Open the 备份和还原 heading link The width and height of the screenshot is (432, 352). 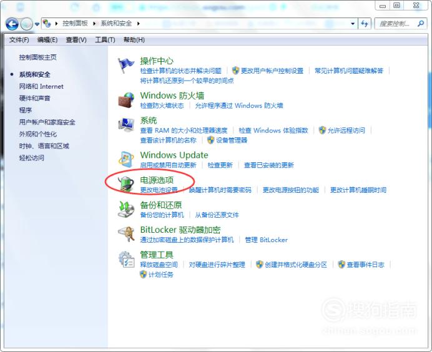pyautogui.click(x=161, y=205)
